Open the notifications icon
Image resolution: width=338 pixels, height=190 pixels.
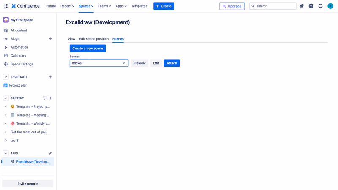(302, 6)
